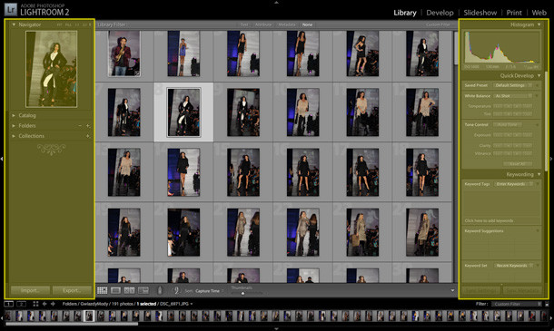Collapse the Quick Develop panel
This screenshot has width=554, height=331.
539,75
